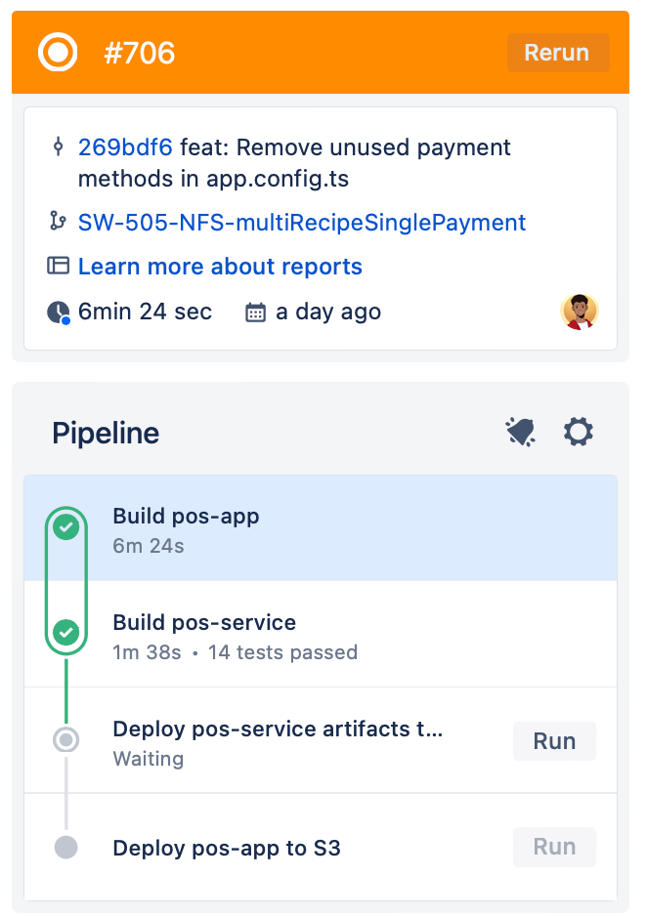Click the #706 pipeline number
This screenshot has width=647, height=918.
click(140, 53)
